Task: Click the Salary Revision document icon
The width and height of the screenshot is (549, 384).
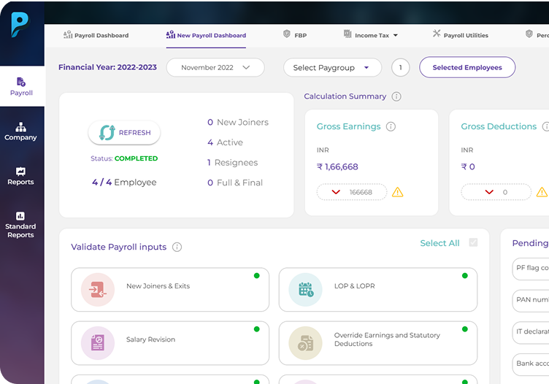Action: (98, 343)
